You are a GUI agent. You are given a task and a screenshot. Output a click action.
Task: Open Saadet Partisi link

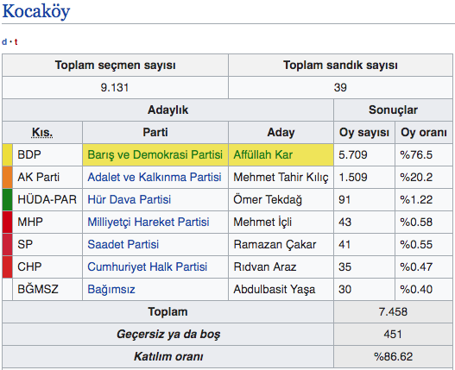coord(123,244)
